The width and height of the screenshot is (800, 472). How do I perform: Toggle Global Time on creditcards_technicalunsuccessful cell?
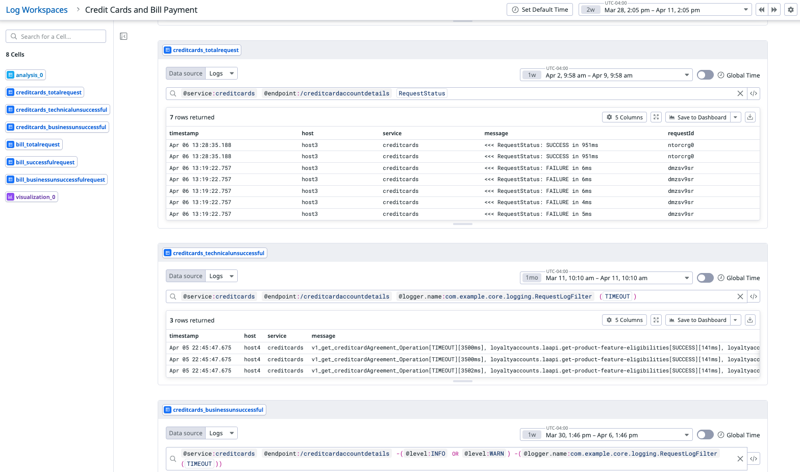705,278
